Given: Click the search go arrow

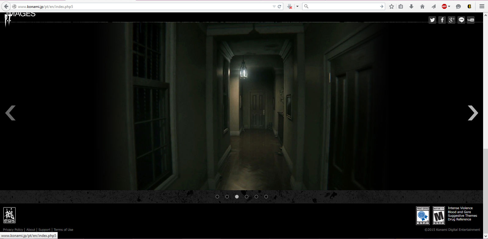Looking at the screenshot, I should (x=381, y=6).
